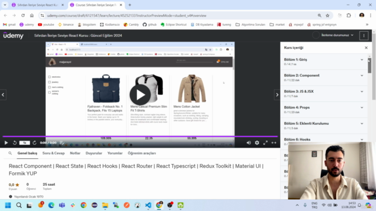Switch to the Yorumlar tab
The image size is (376, 211).
pos(115,153)
